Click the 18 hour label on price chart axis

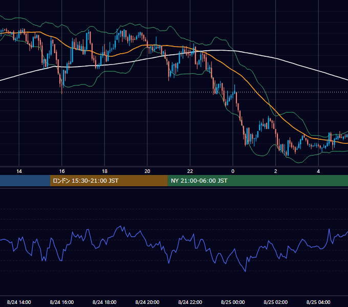104,171
